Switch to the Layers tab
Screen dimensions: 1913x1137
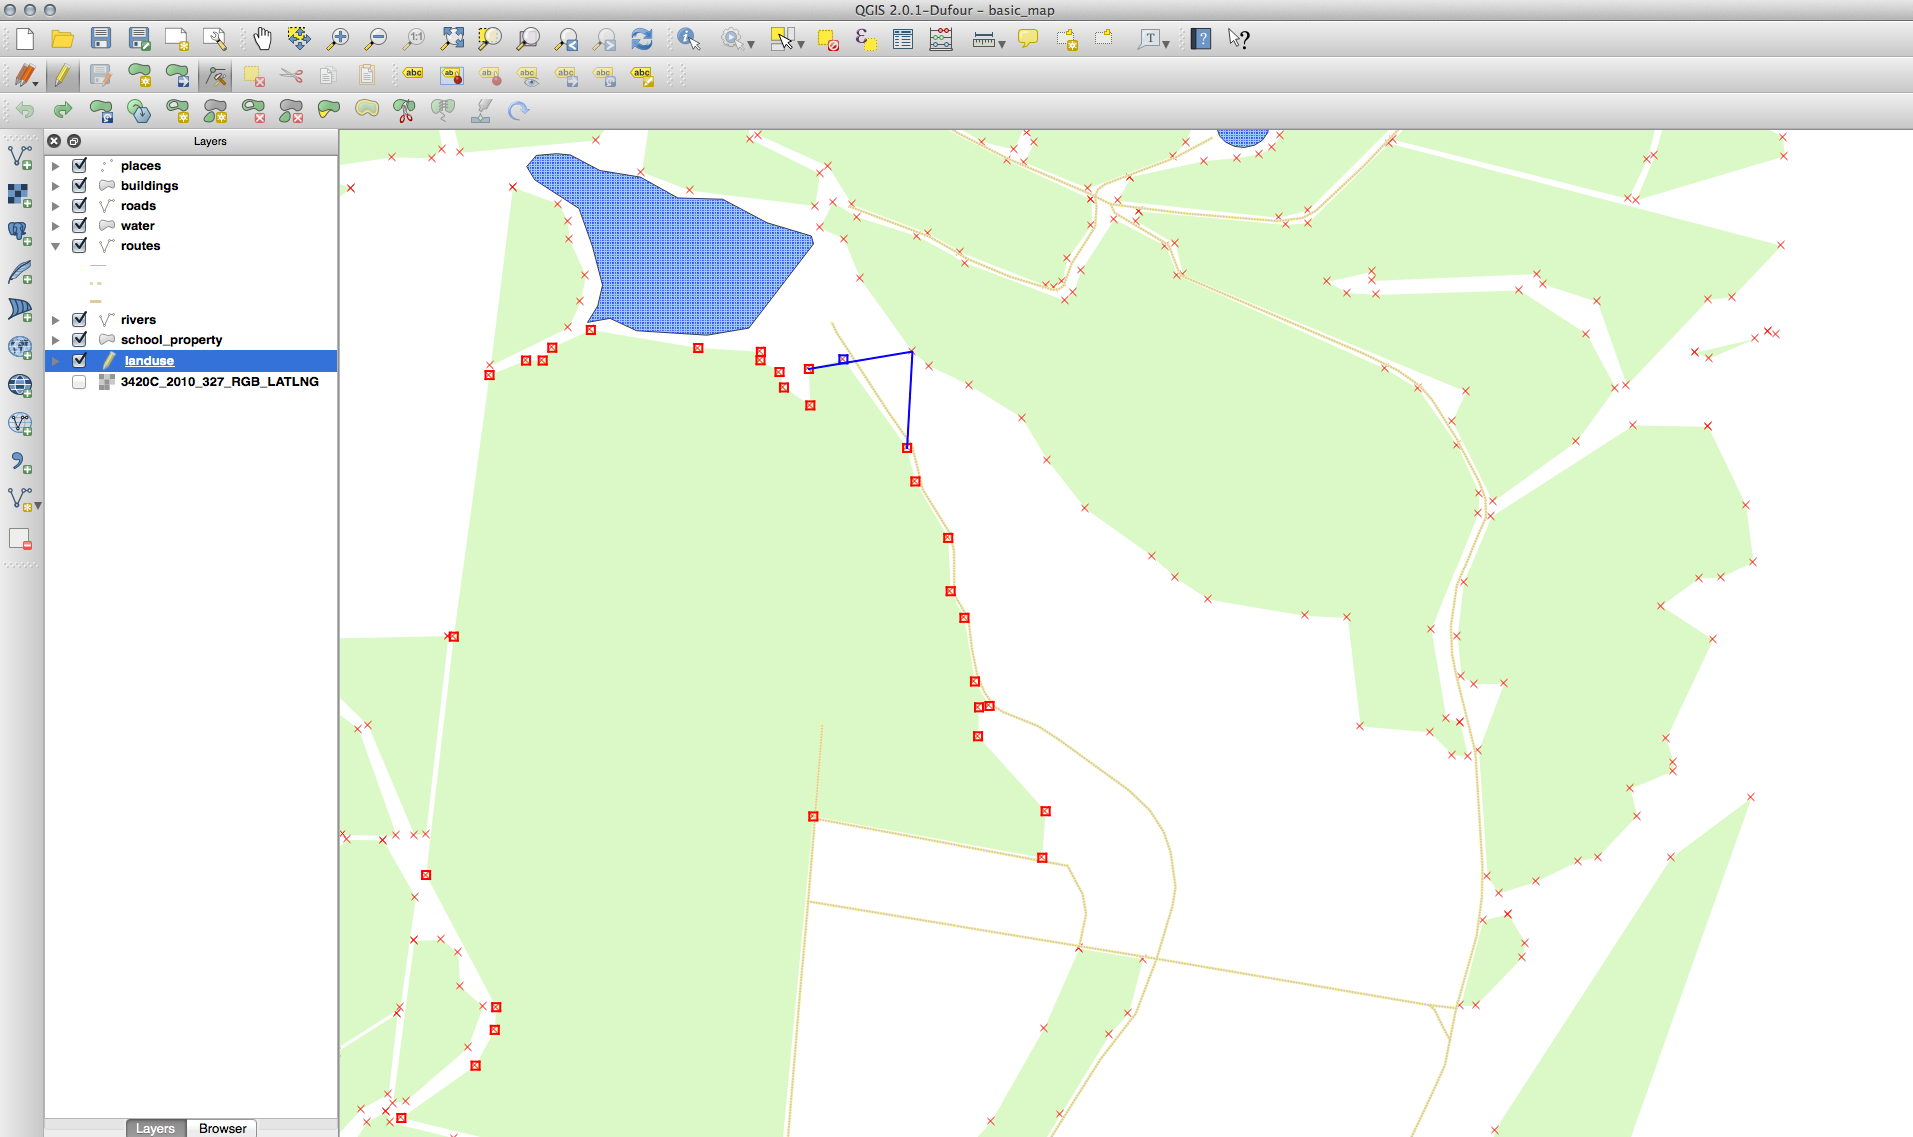[155, 1128]
